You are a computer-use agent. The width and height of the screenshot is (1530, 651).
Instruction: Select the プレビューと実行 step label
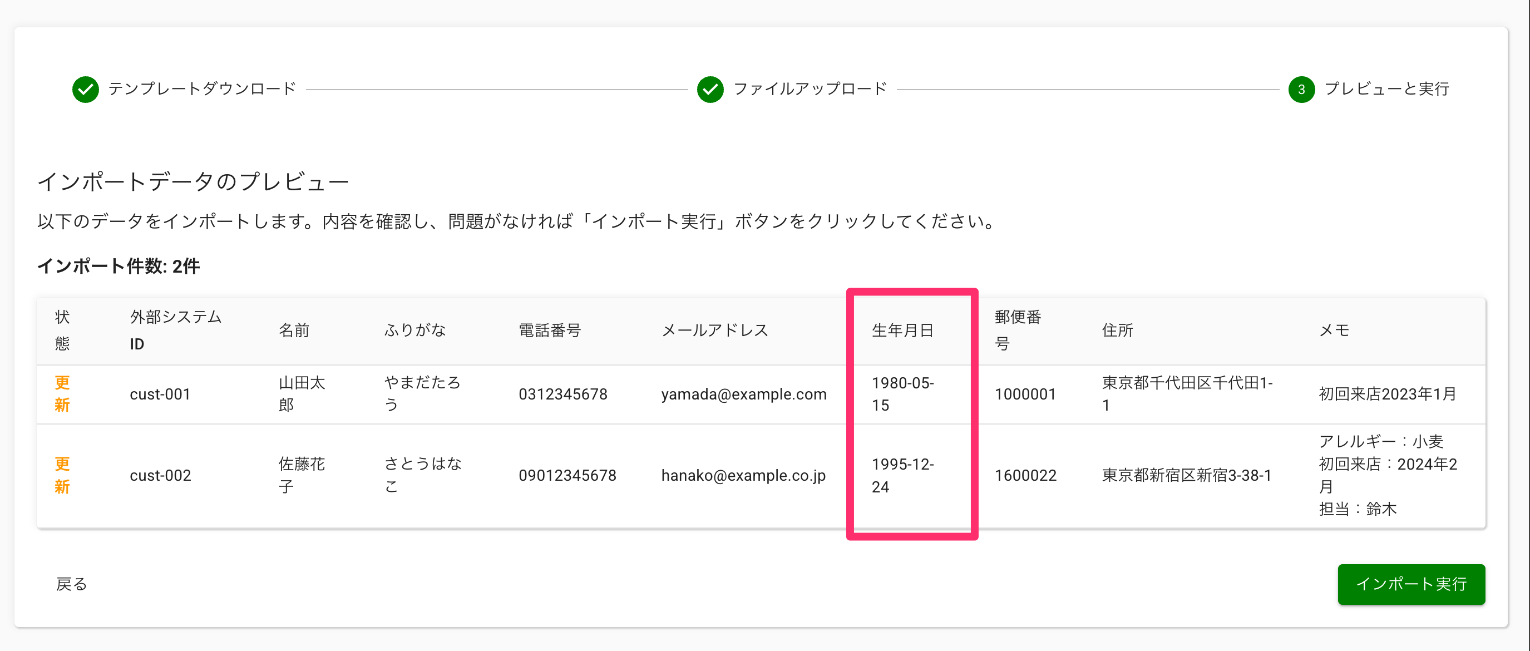click(x=1387, y=88)
